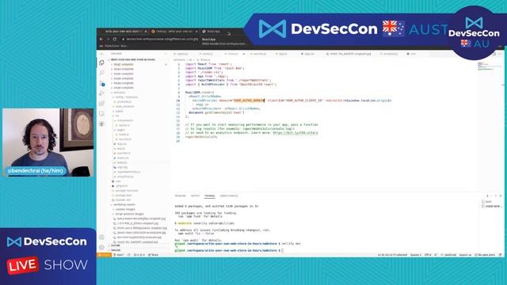507x285 pixels.
Task: Open the Accounts icon at activity bar bottom
Action: coord(101,237)
